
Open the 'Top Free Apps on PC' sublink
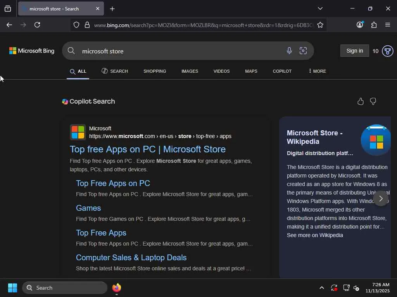pos(113,183)
